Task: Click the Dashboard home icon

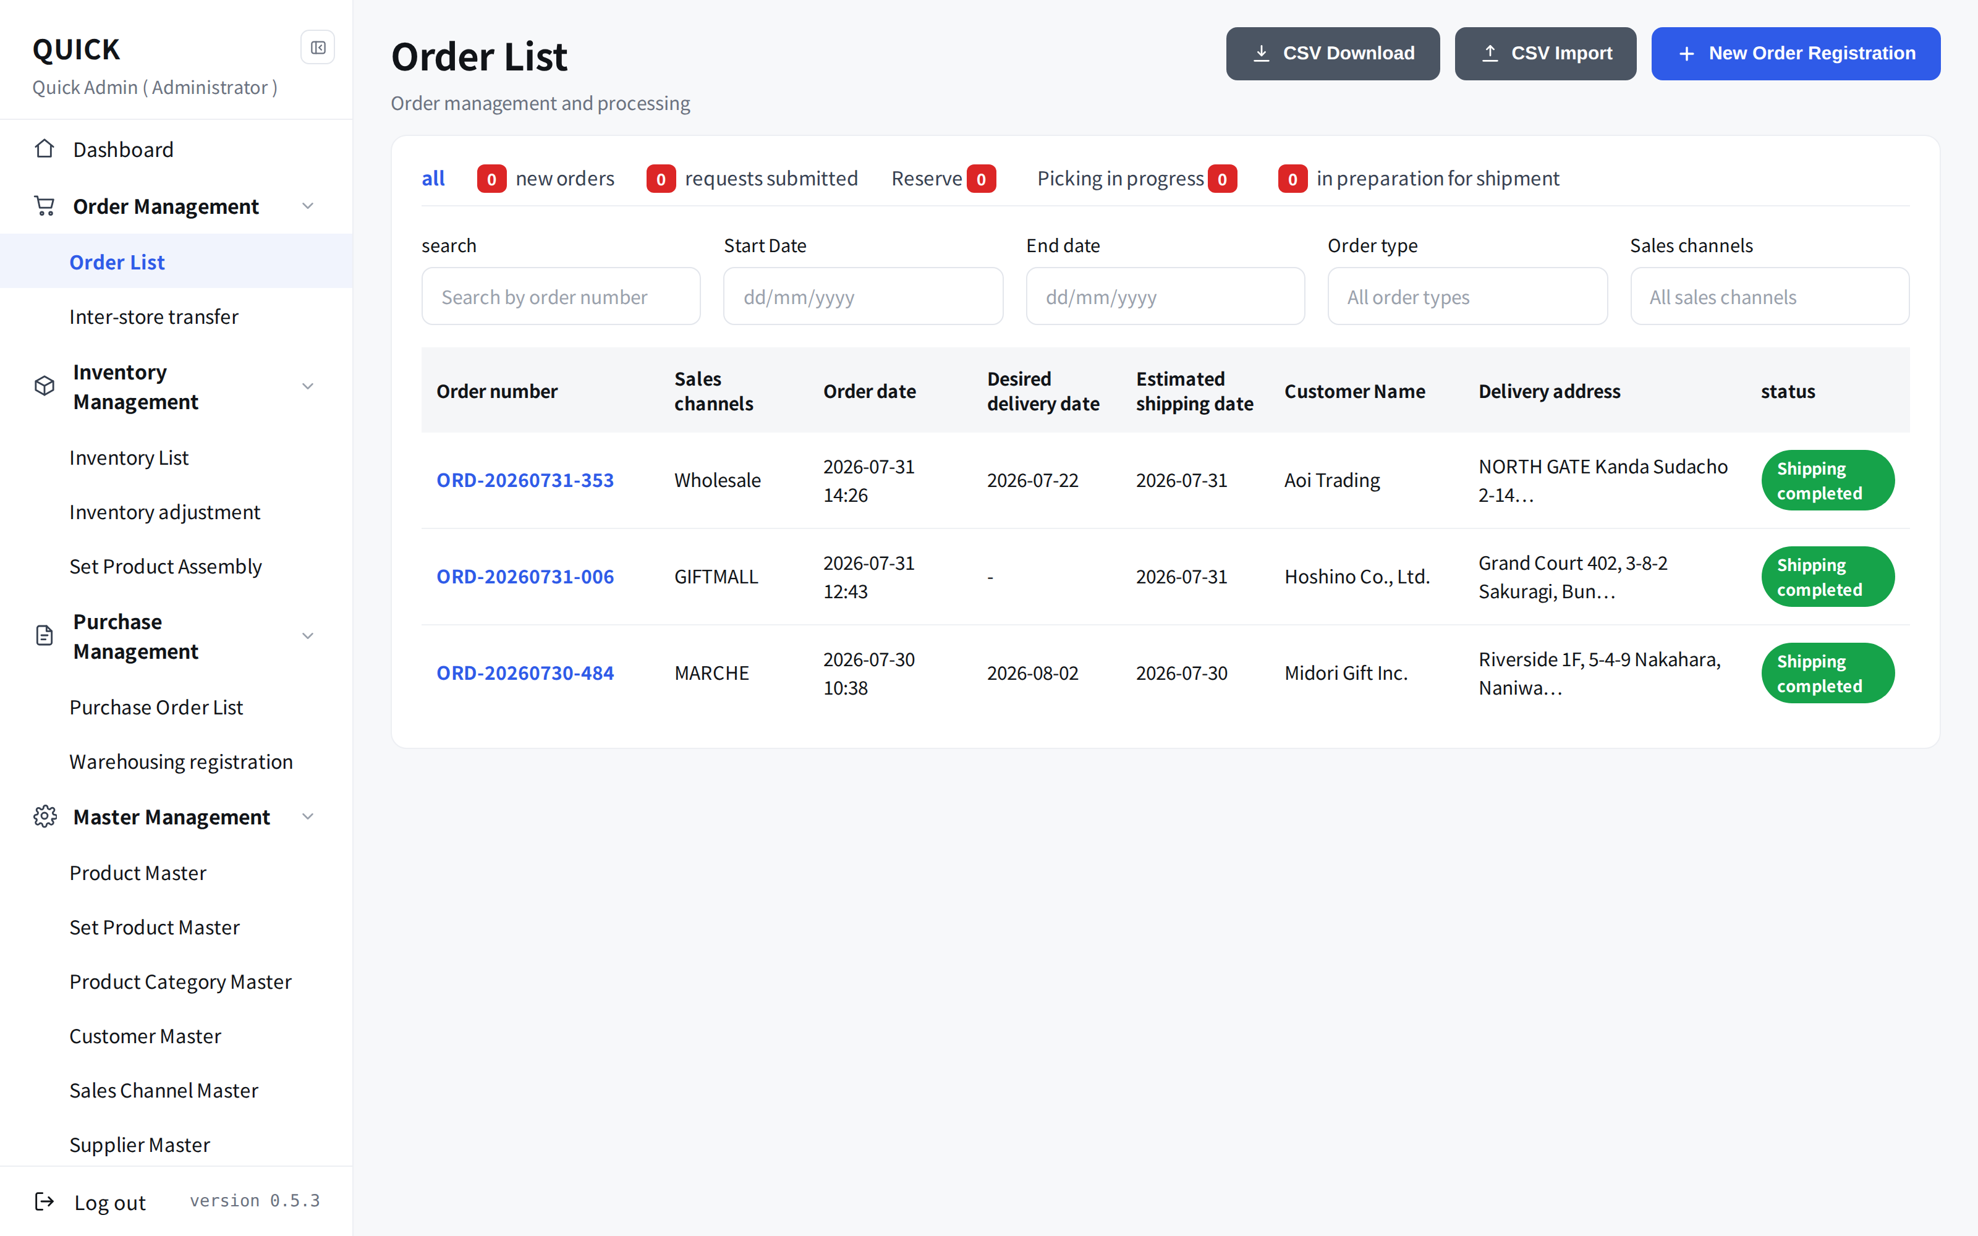Action: point(45,149)
